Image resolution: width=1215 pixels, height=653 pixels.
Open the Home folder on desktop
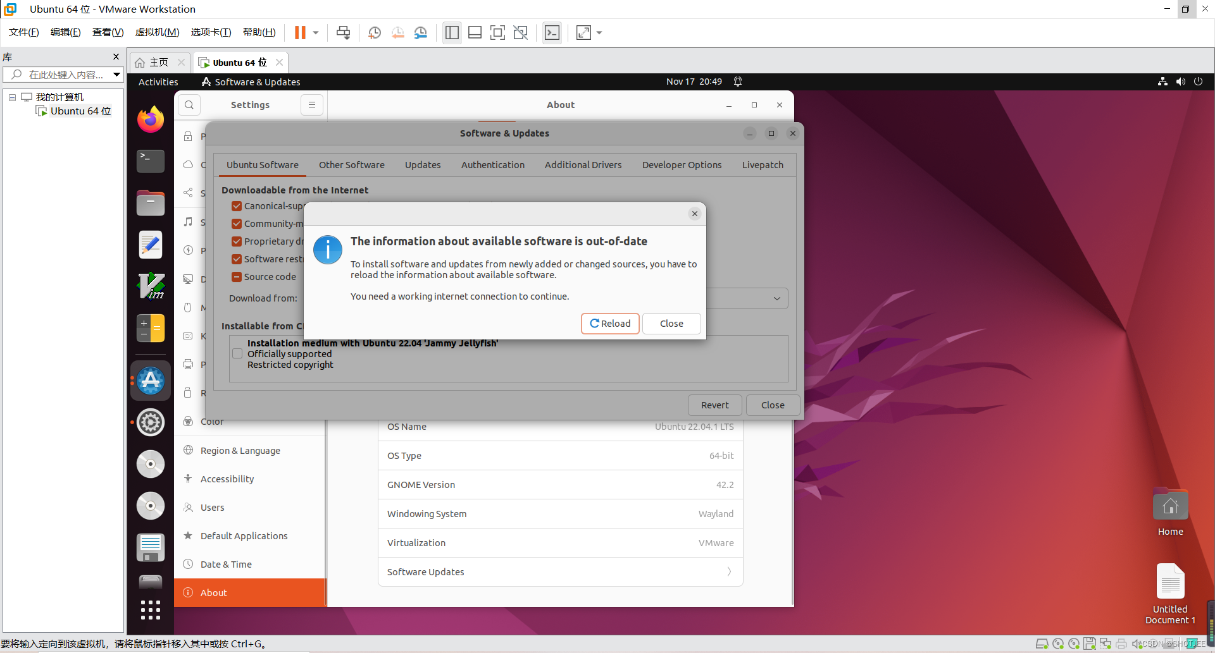tap(1170, 513)
